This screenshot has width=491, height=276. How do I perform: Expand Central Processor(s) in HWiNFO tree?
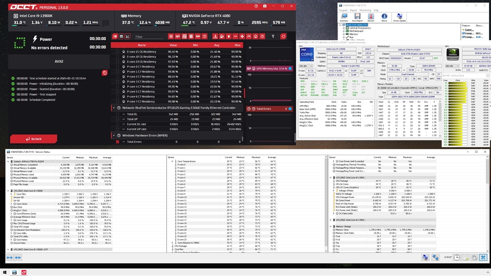coord(344,28)
